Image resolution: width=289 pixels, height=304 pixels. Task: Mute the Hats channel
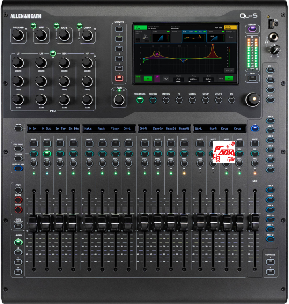(88, 144)
